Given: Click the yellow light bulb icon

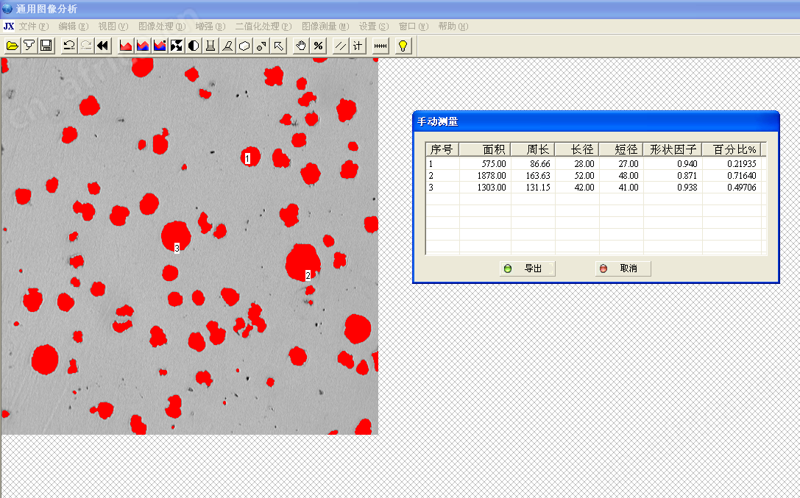Looking at the screenshot, I should [x=403, y=46].
